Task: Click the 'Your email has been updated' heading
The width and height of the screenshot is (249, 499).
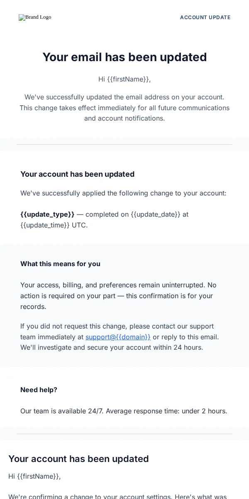Action: 124,57
